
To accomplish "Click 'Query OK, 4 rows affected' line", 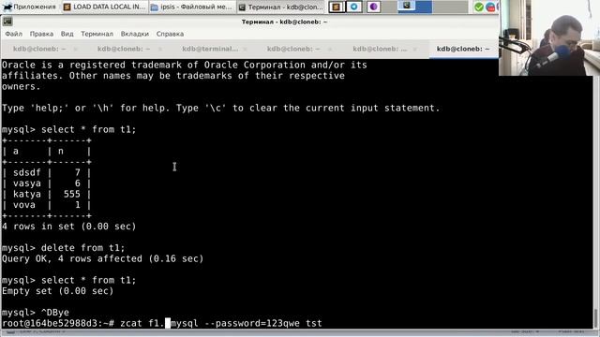I will click(x=102, y=258).
